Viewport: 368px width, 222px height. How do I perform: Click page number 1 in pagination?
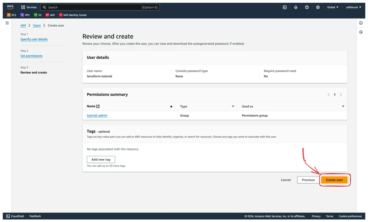(334, 95)
